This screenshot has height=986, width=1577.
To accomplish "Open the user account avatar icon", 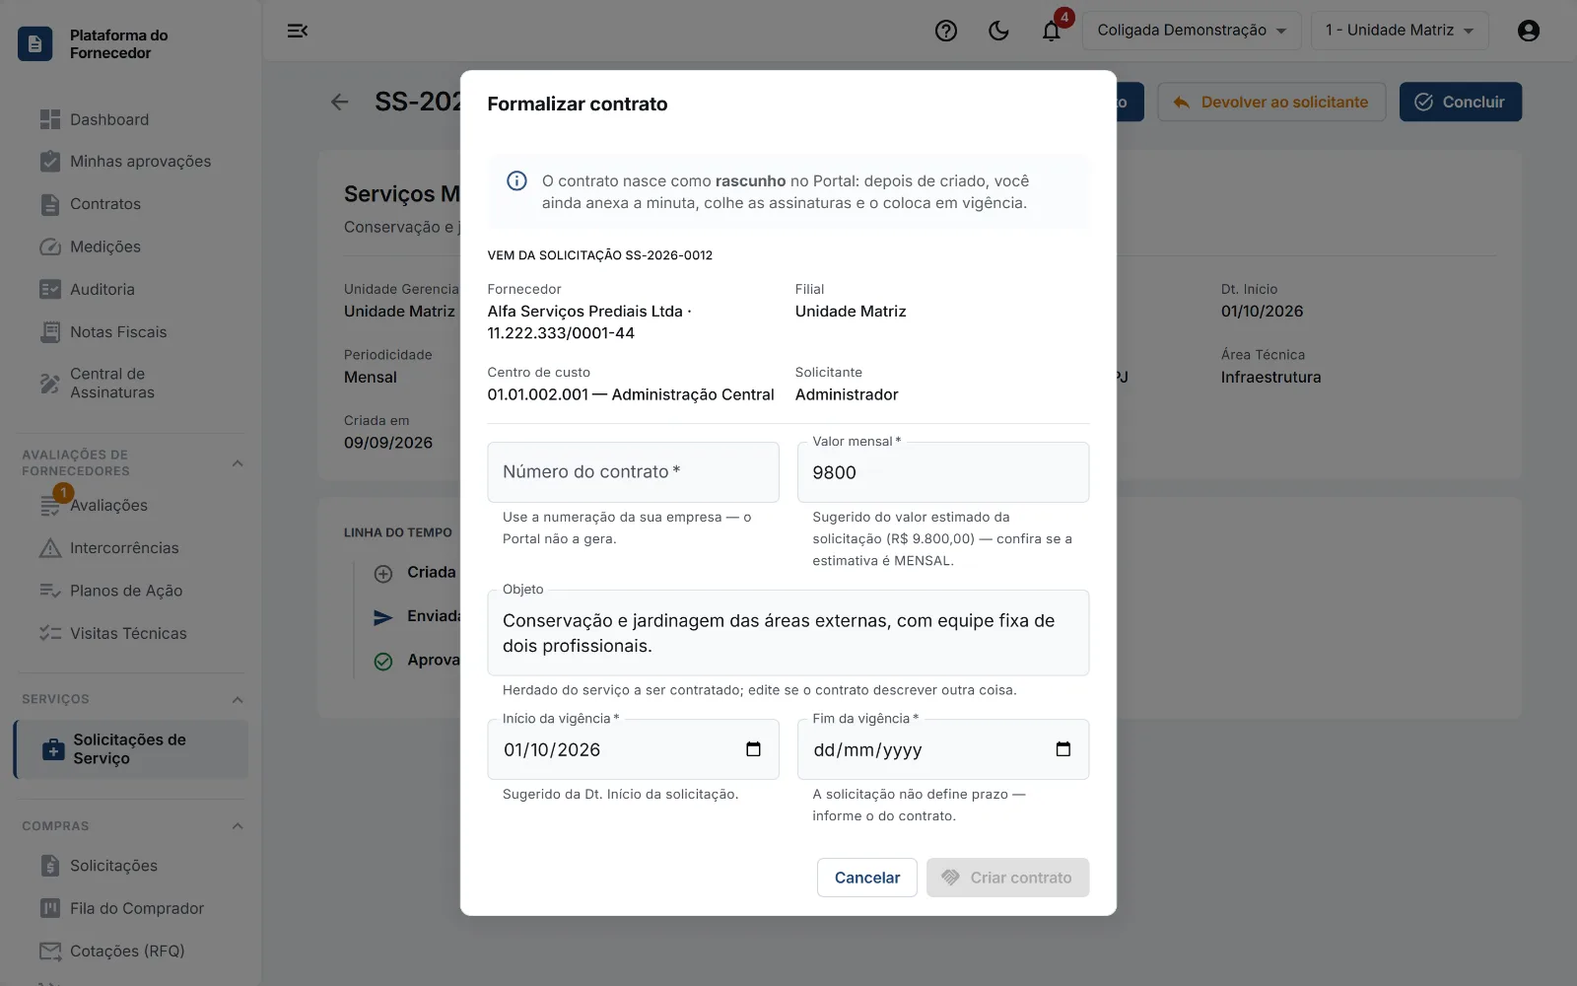I will tap(1529, 31).
